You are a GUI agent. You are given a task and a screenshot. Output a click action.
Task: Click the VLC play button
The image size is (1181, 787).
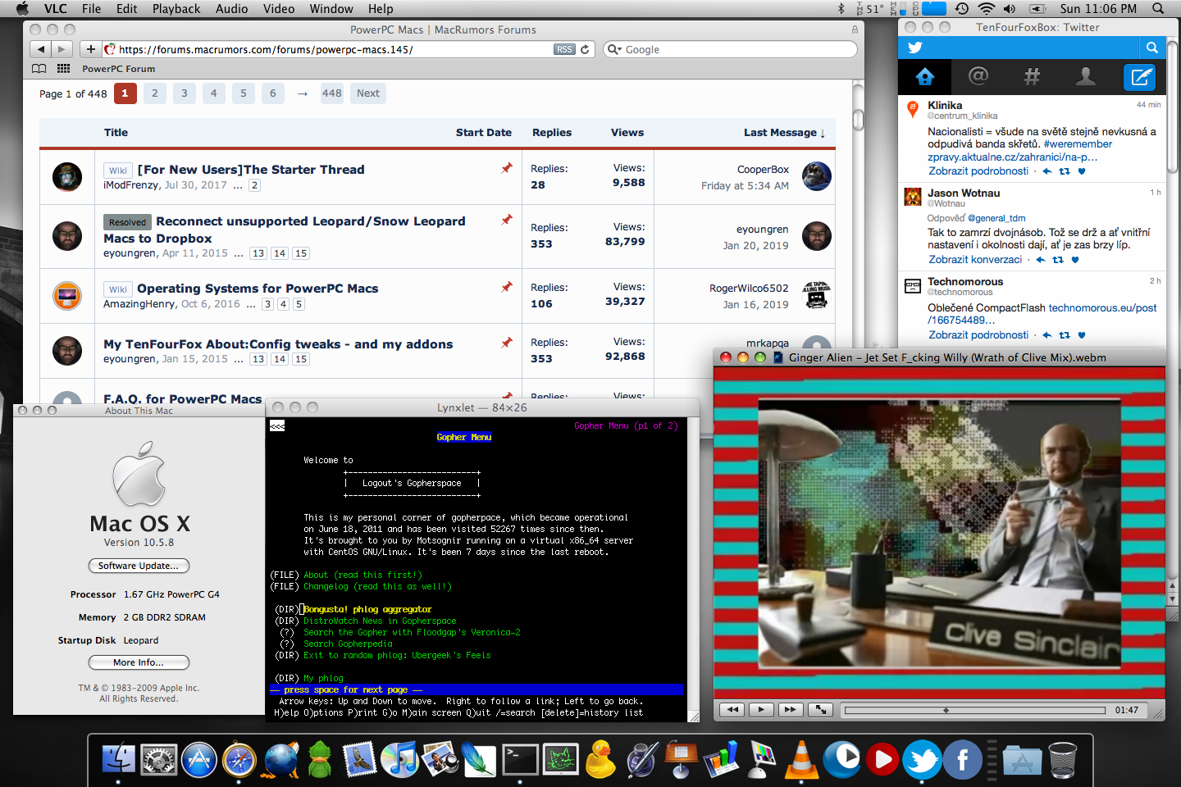[x=761, y=710]
